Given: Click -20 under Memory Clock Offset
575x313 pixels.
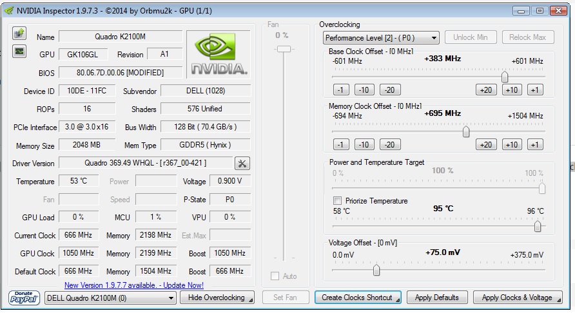Looking at the screenshot, I should [390, 144].
